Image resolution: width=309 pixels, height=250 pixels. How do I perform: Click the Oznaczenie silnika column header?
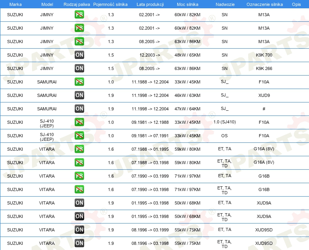click(264, 4)
